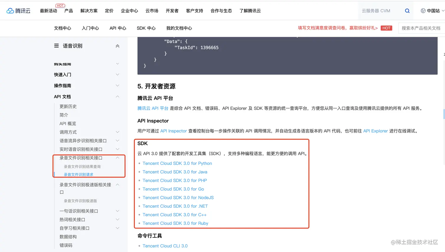
Task: Switch to 我的文档中心 tab
Action: point(179,28)
